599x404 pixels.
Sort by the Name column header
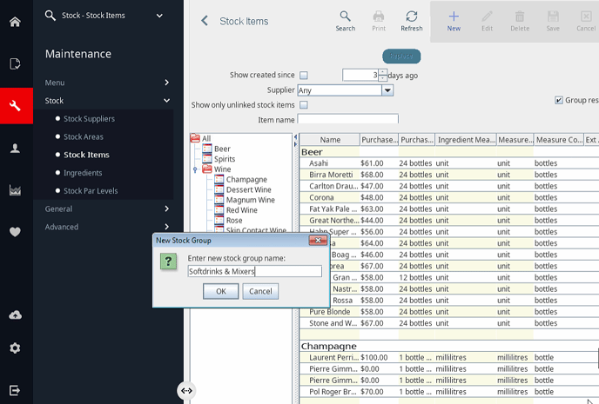click(330, 140)
